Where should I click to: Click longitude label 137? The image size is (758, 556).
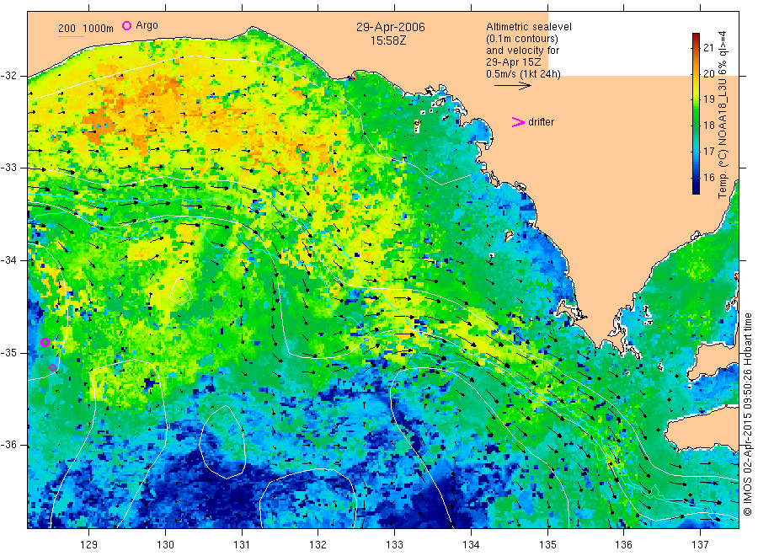(700, 545)
